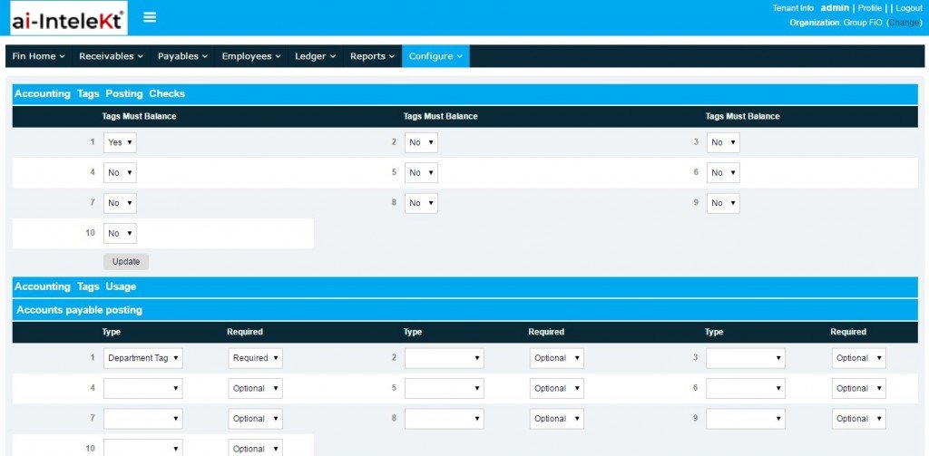Screen dimensions: 929x456
Task: Open the Payables menu
Action: [x=182, y=56]
